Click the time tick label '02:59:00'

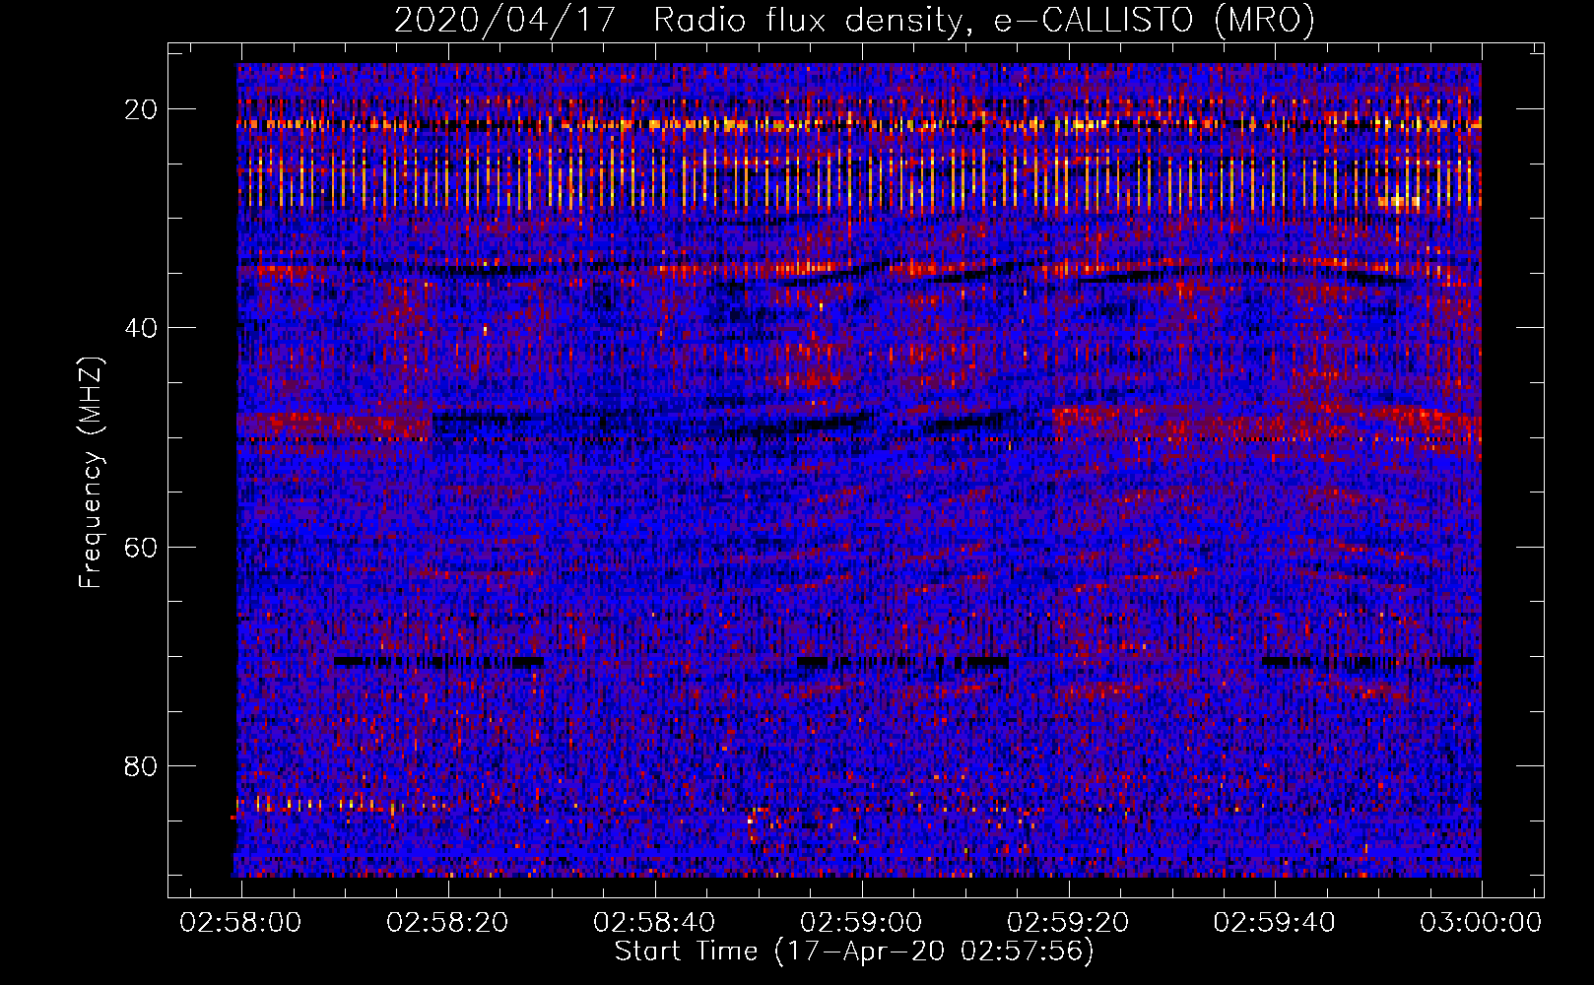(861, 923)
